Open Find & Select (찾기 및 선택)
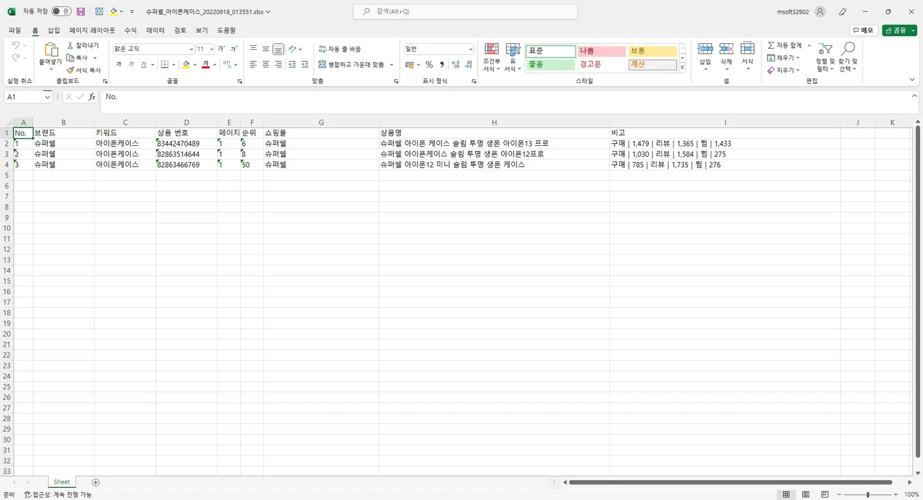The image size is (923, 500). pos(847,57)
